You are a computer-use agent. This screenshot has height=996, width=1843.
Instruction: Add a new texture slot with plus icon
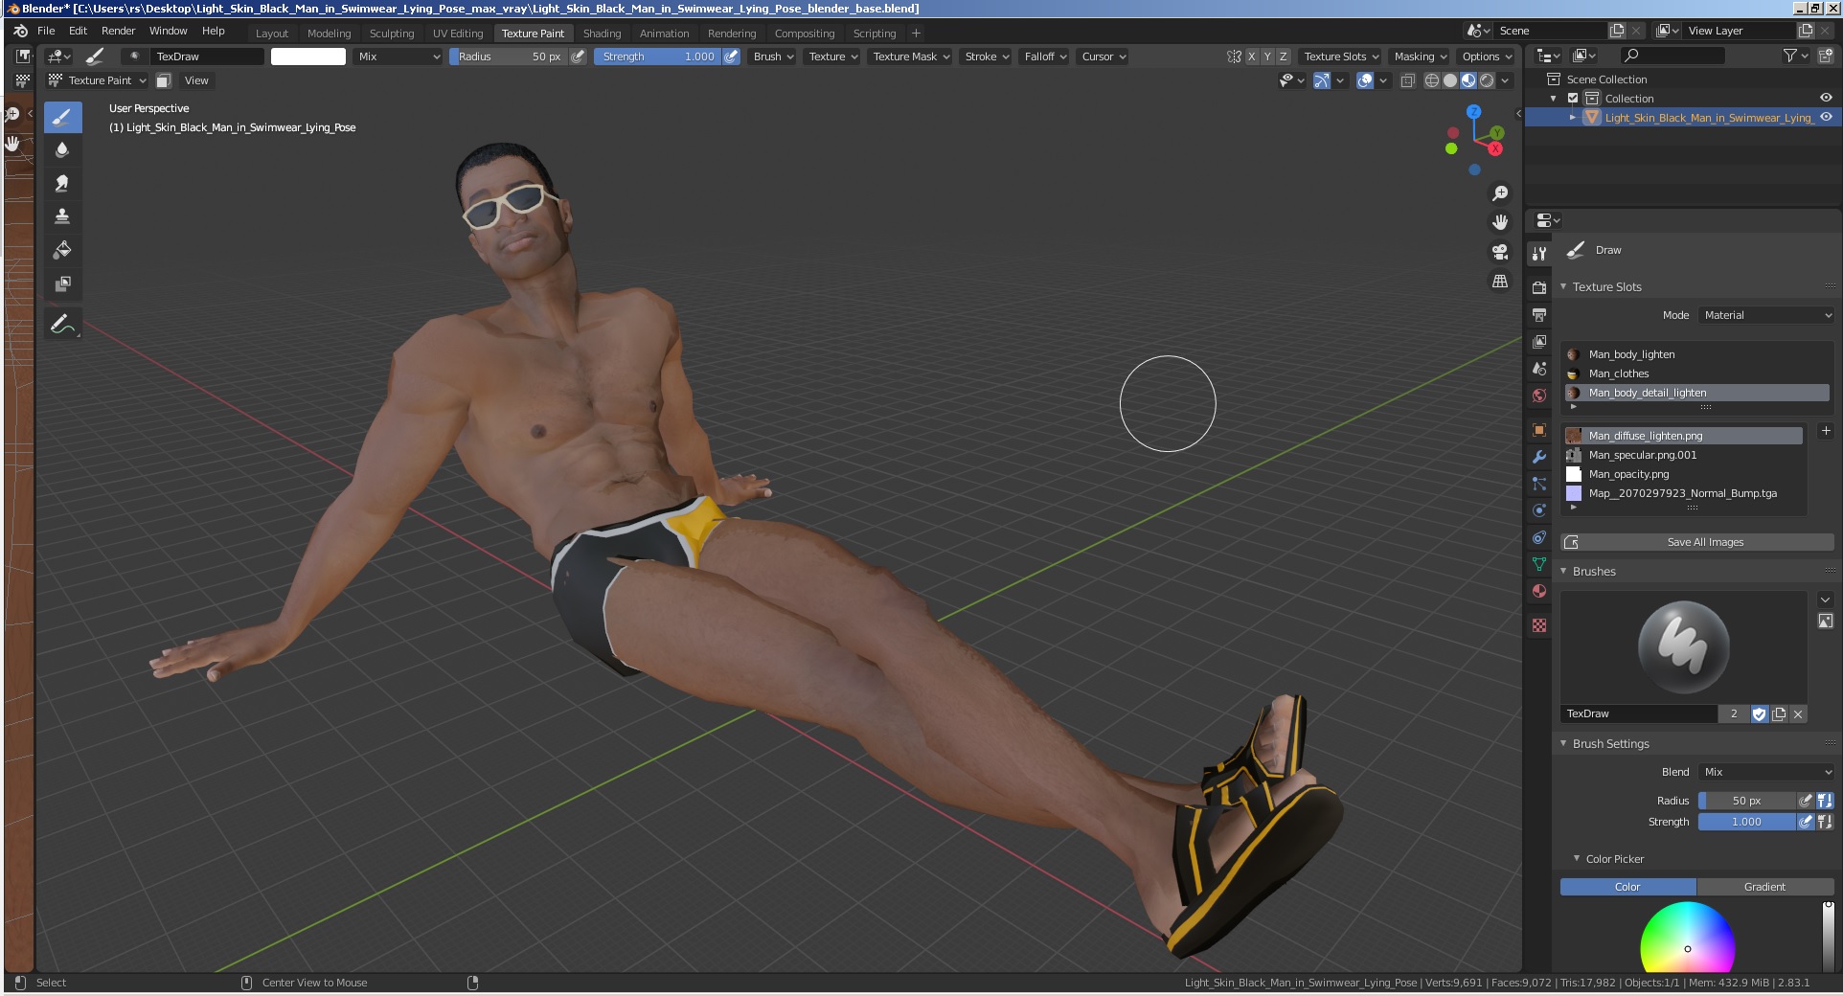coord(1825,431)
